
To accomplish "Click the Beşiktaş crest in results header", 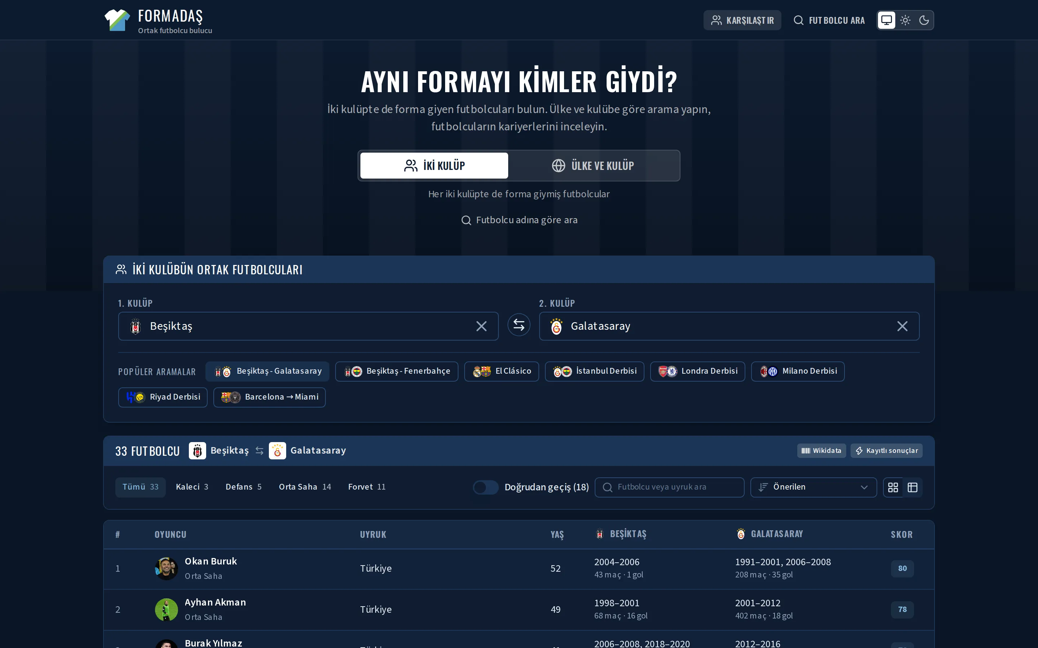I will tap(197, 451).
